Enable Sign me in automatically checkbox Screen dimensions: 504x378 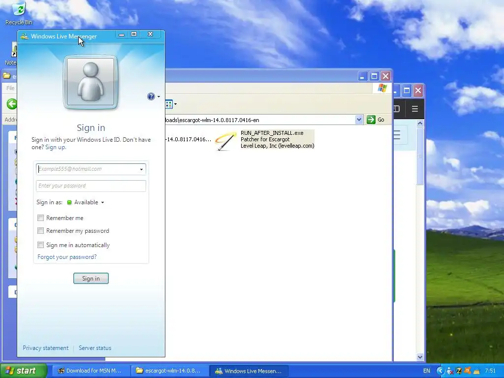tap(40, 245)
